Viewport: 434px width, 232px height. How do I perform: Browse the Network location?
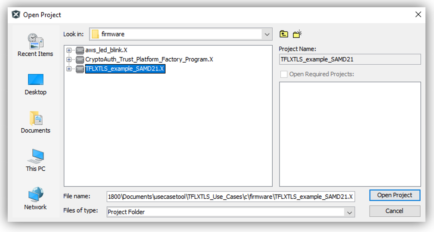coord(35,198)
